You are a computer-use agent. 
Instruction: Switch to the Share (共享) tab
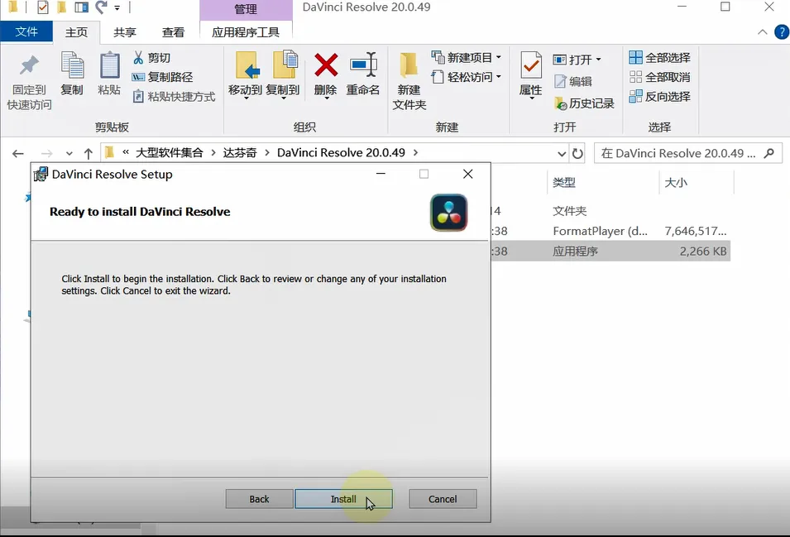pos(124,32)
